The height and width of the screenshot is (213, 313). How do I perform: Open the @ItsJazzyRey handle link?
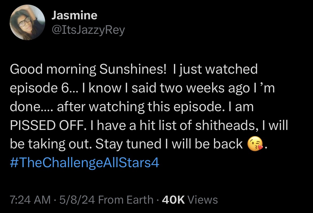[x=88, y=30]
